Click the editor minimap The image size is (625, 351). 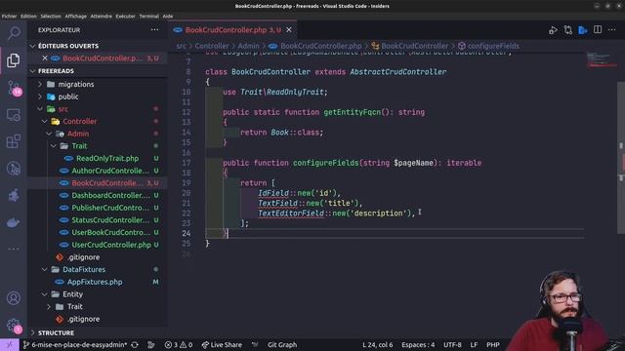(602, 59)
